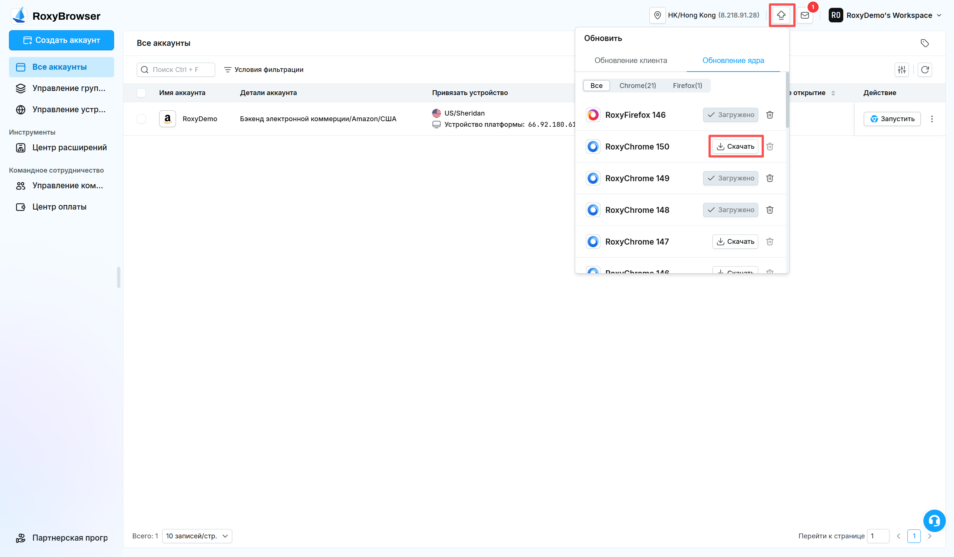Click the RoxyFirefox 146 browser icon
Image resolution: width=954 pixels, height=557 pixels.
point(593,115)
